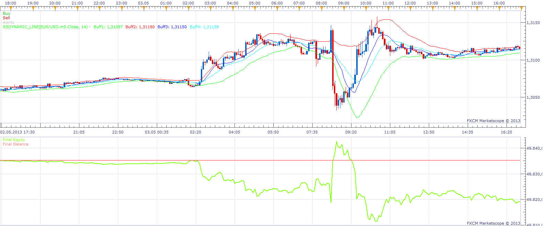Click the orange marker below 12:00

[410, 8]
